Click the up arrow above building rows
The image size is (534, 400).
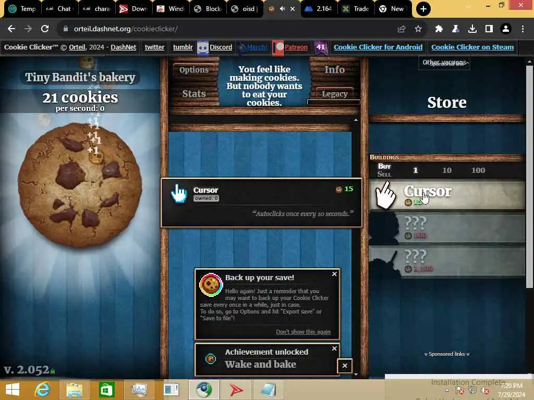pyautogui.click(x=356, y=120)
